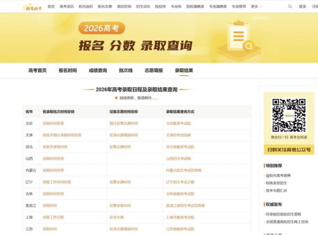Screen dimensions: 318x235
Task: Switch to the 报名时间 tab
Action: point(68,71)
